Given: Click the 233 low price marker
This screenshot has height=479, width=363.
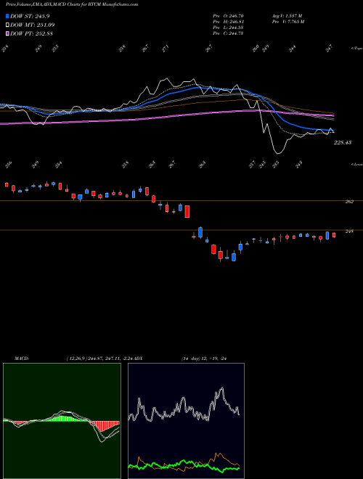Looking at the screenshot, I should click(x=275, y=164).
